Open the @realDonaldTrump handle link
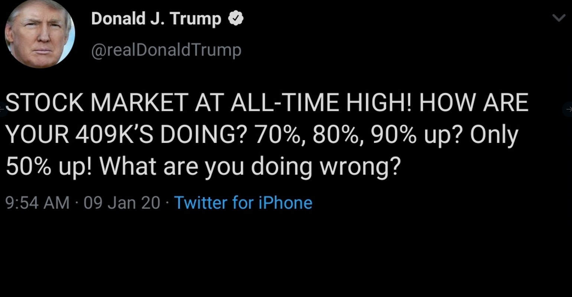 (x=166, y=50)
